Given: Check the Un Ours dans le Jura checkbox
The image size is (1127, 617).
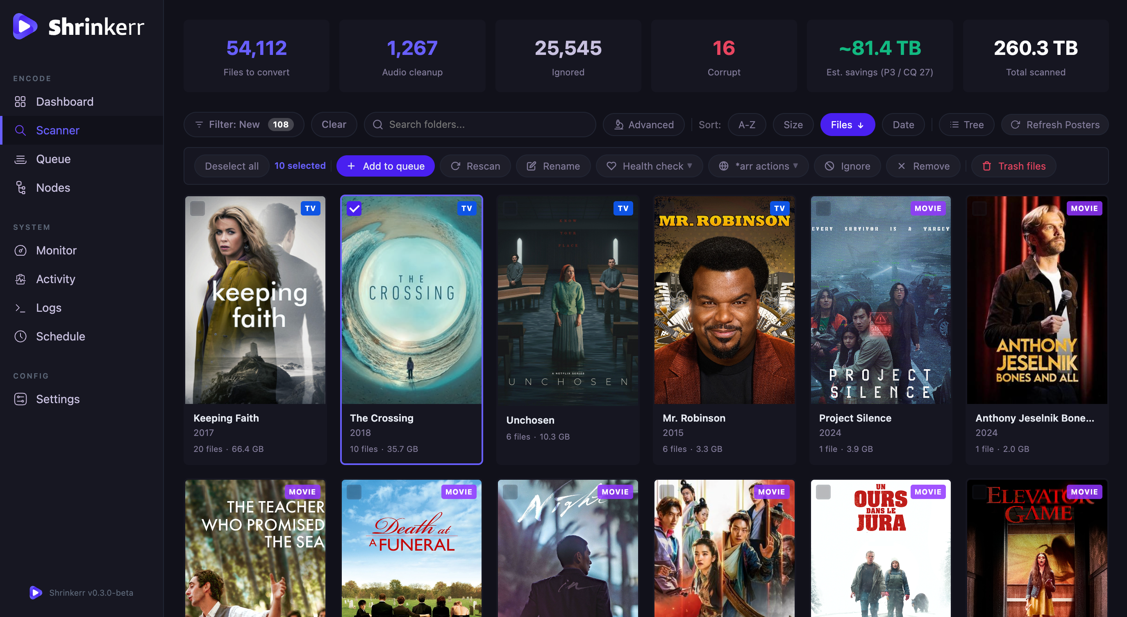Looking at the screenshot, I should point(823,492).
